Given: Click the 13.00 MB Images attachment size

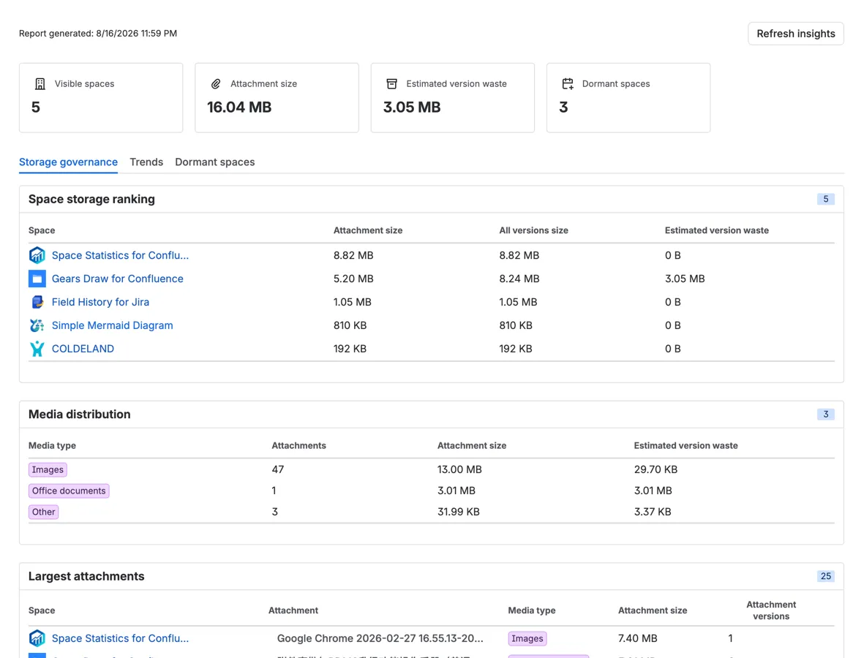Looking at the screenshot, I should pos(459,469).
